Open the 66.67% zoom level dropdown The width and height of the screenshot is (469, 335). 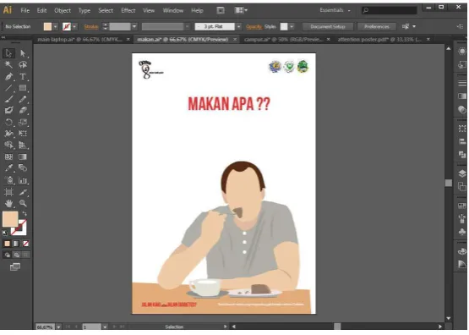(x=58, y=327)
